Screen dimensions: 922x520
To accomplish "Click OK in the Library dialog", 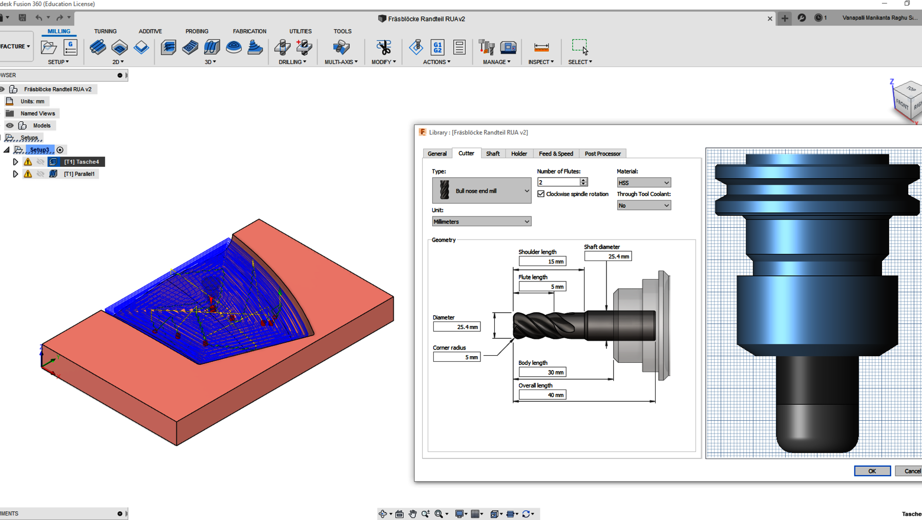I will coord(872,471).
